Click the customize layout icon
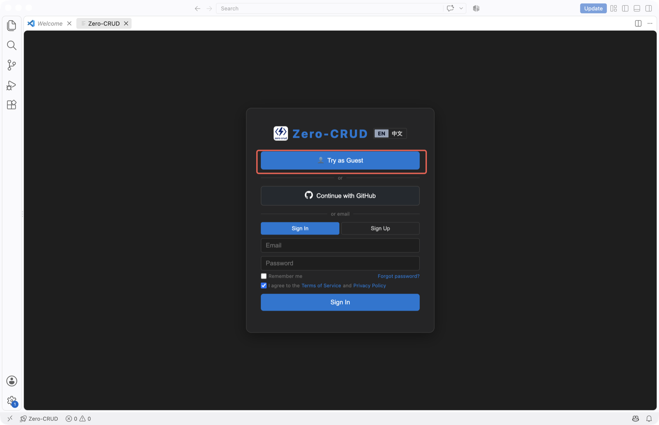Screen dimensions: 659x425 [614, 8]
